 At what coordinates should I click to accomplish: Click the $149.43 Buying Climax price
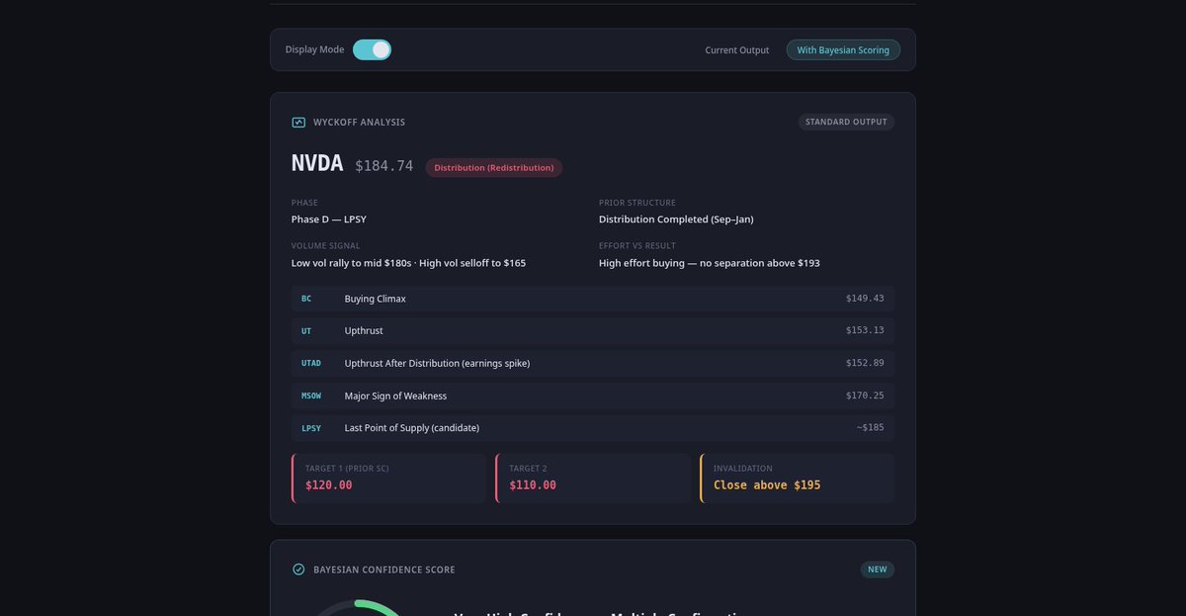coord(865,299)
